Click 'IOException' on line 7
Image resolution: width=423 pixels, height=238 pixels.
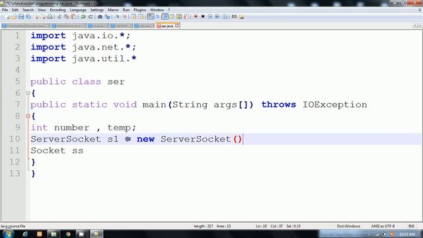click(x=335, y=104)
